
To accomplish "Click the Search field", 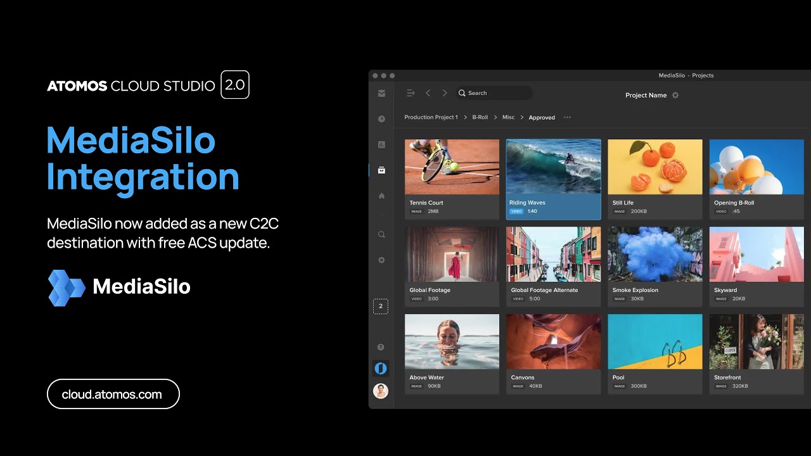I will click(x=494, y=93).
